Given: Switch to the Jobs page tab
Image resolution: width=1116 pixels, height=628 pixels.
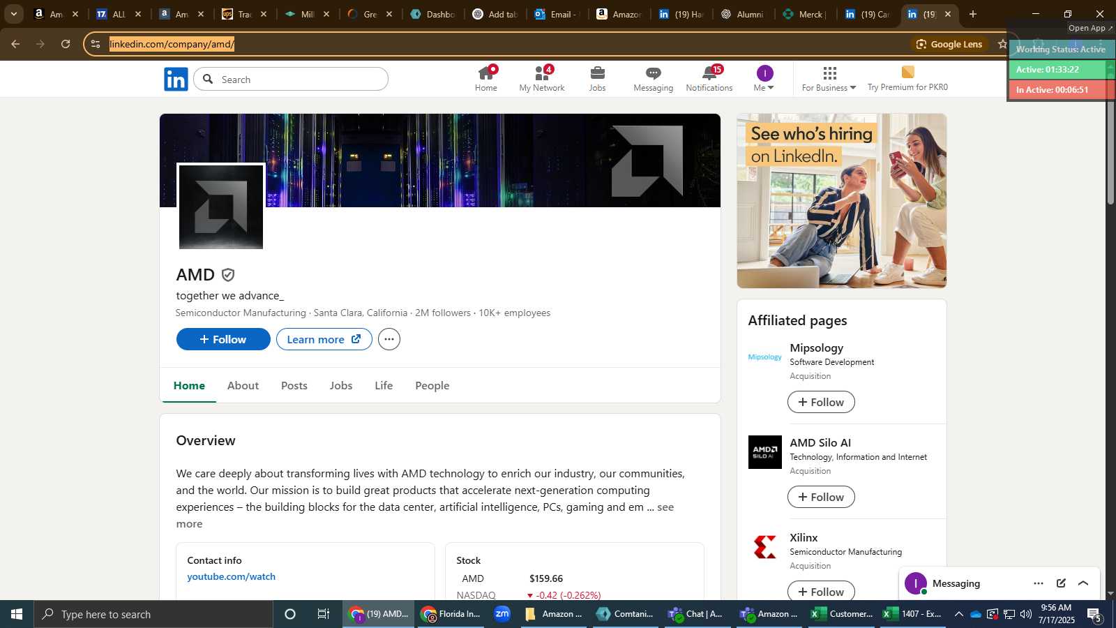Looking at the screenshot, I should coord(341,385).
